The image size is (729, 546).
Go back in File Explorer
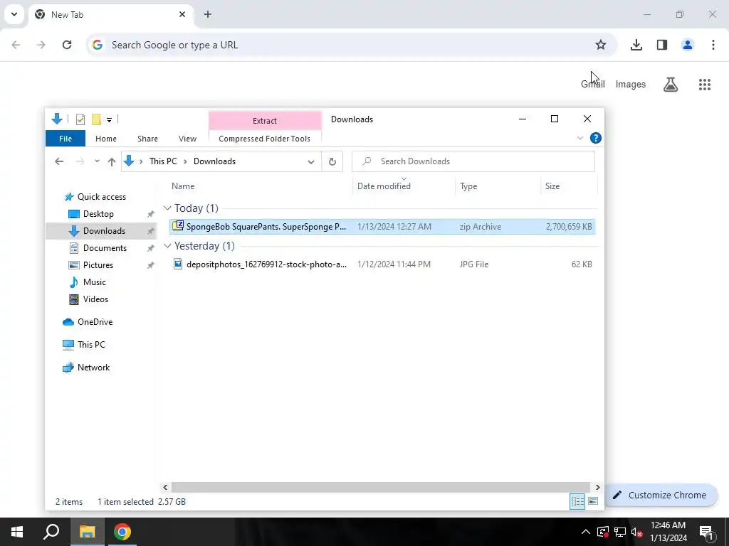click(59, 161)
